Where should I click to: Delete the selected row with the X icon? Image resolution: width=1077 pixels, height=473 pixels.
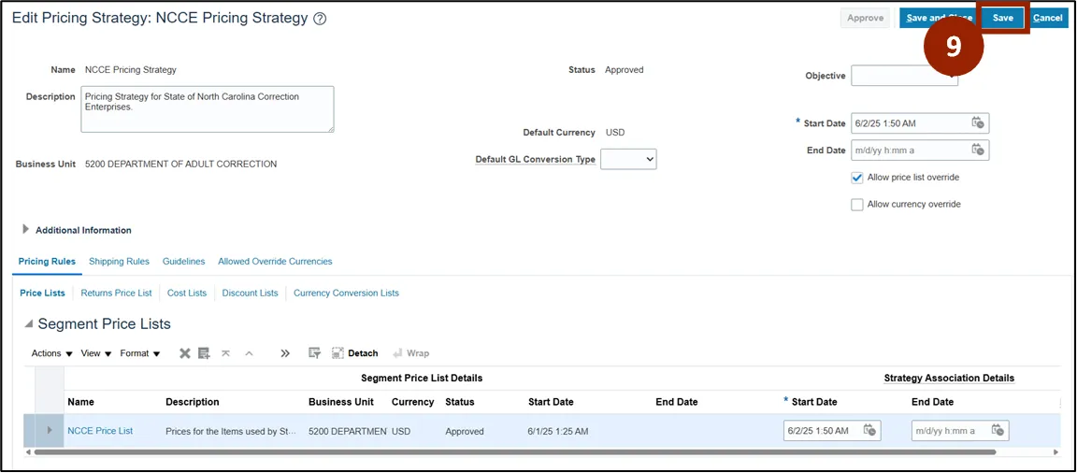pos(185,352)
